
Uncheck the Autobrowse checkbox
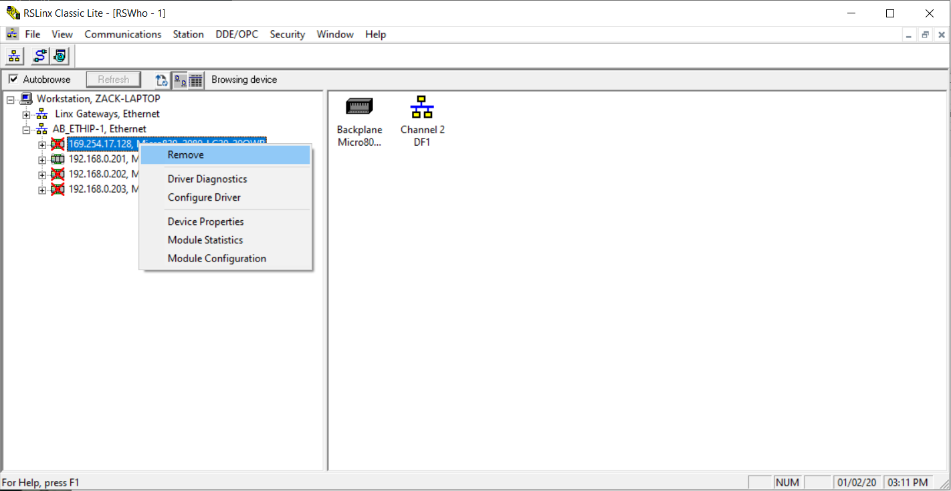coord(13,80)
